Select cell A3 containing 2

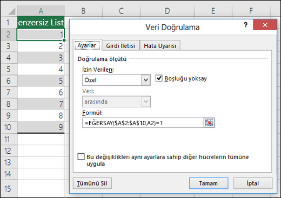point(41,46)
